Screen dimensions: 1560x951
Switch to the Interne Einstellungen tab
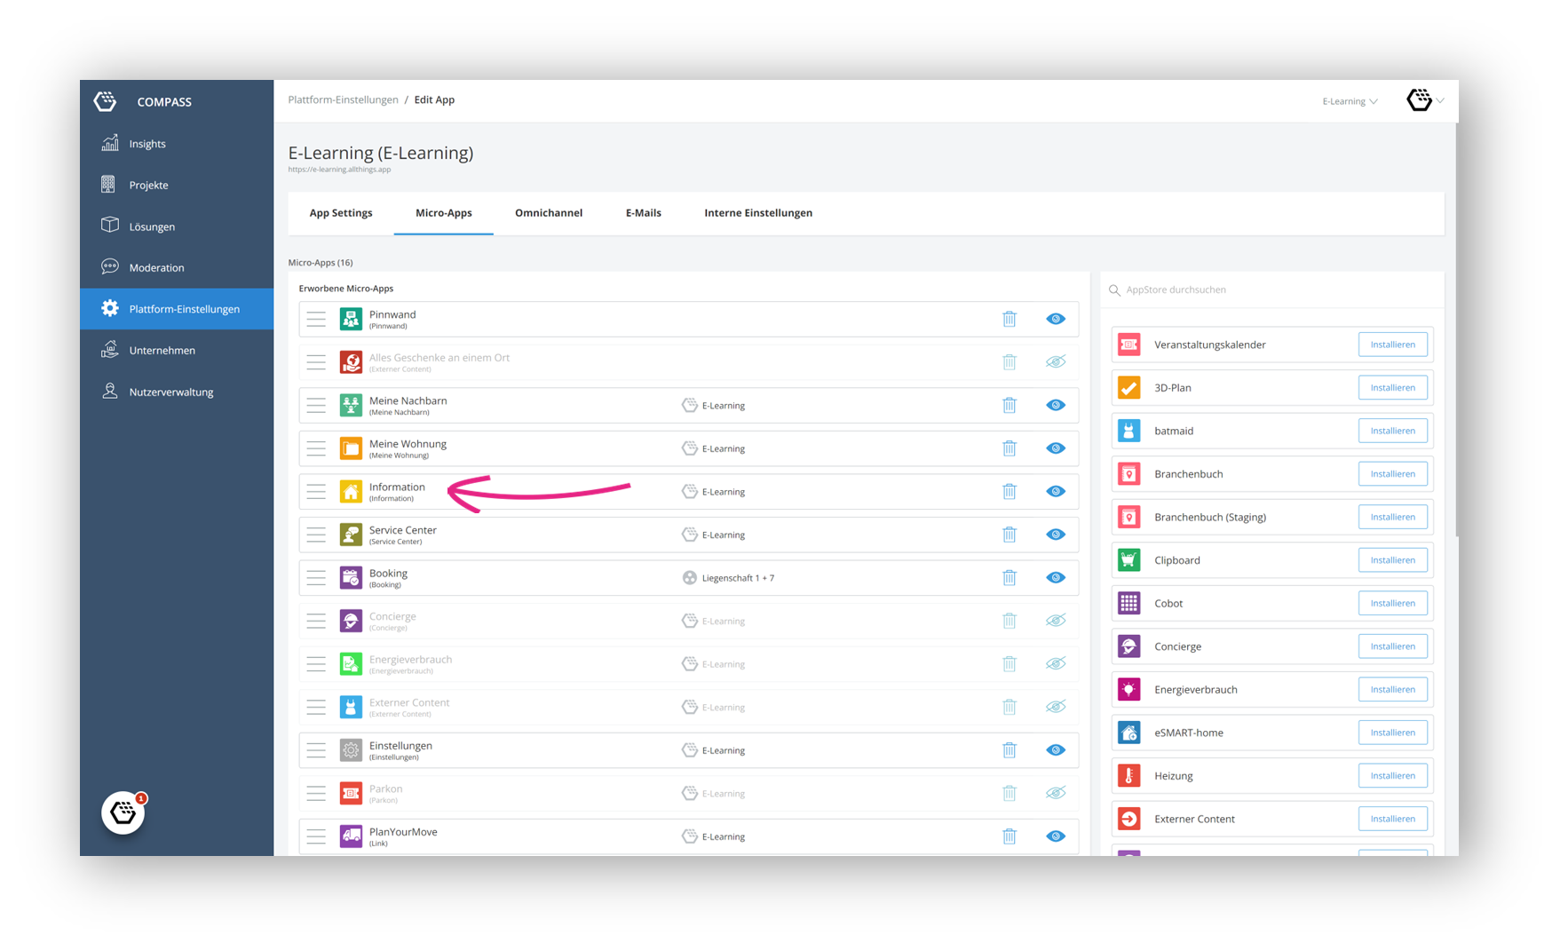coord(758,213)
